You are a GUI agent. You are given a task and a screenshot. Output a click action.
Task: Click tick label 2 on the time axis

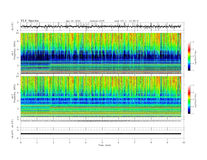tap(53, 142)
